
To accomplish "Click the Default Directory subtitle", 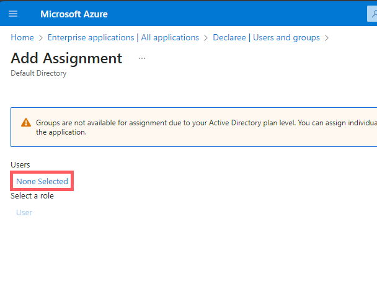I will click(x=38, y=73).
